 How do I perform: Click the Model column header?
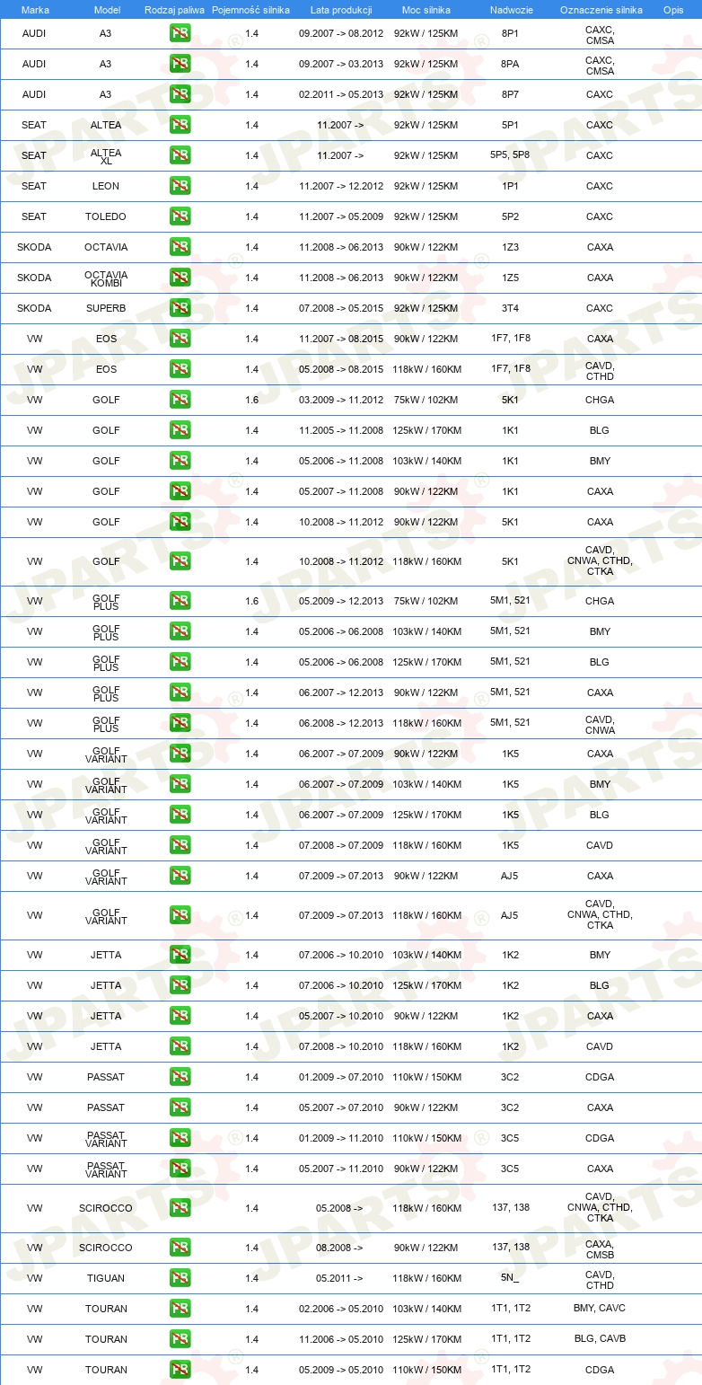tap(107, 10)
